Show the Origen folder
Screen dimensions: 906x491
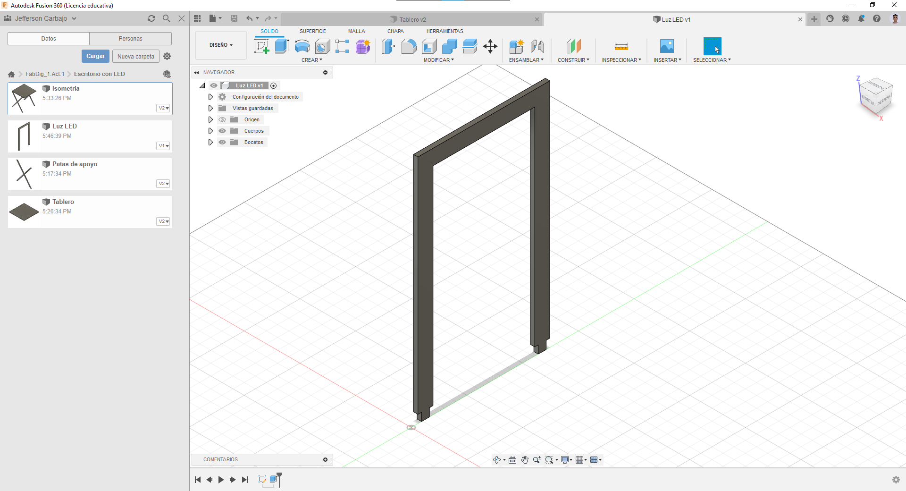click(222, 119)
